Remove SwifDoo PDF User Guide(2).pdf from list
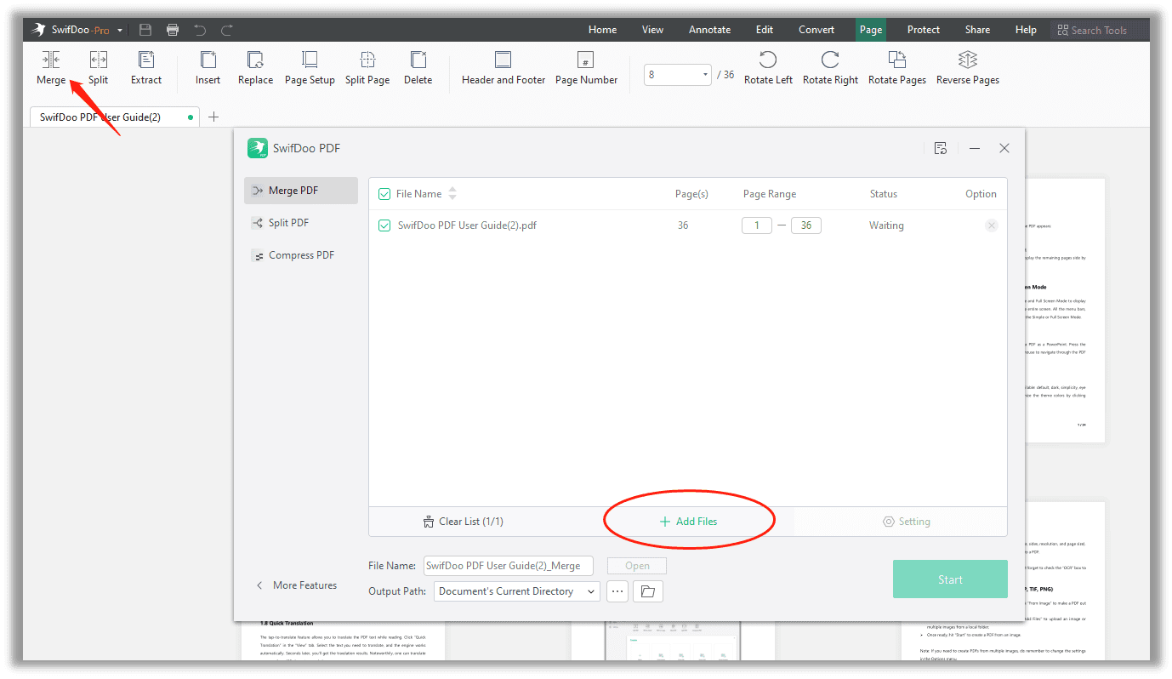The image size is (1172, 679). coord(991,225)
